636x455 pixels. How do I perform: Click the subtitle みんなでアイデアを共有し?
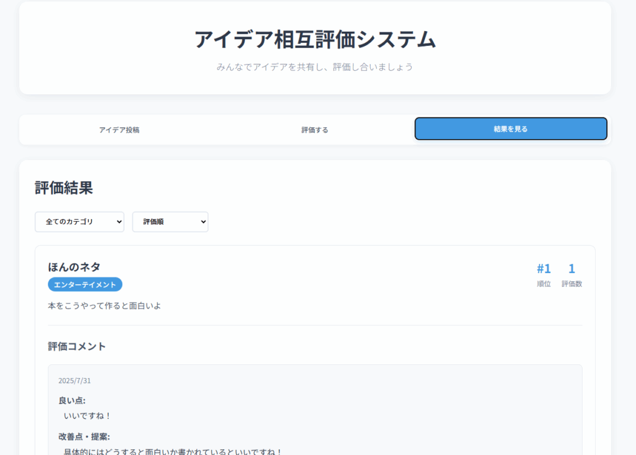[x=315, y=66]
